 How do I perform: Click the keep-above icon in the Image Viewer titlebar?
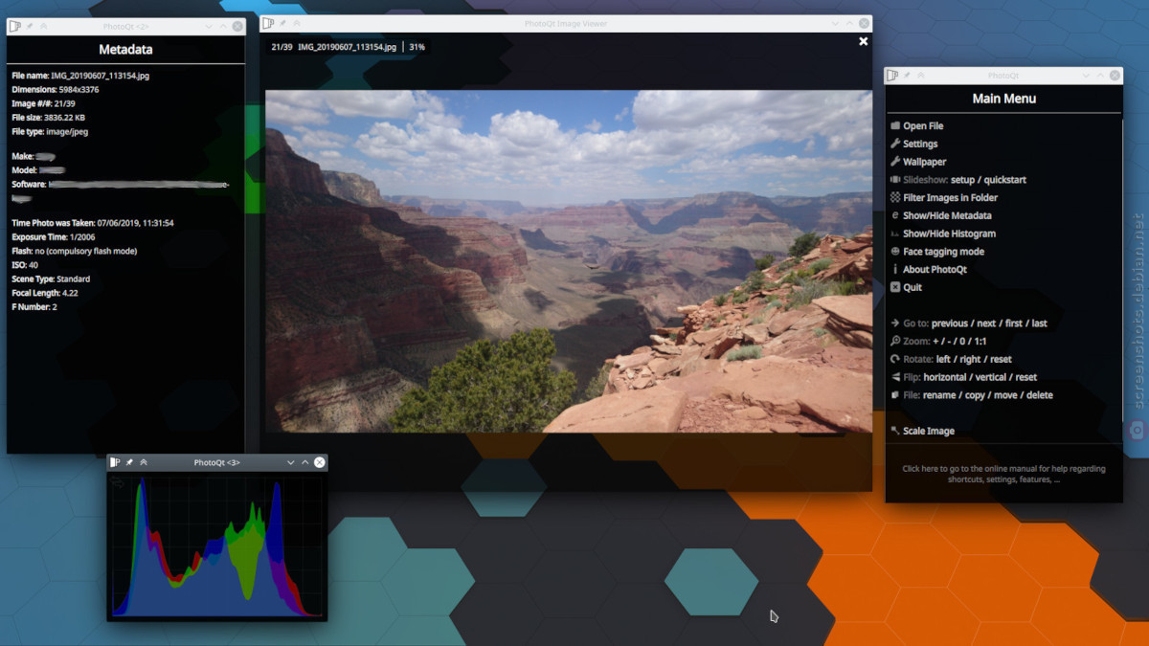(x=297, y=23)
